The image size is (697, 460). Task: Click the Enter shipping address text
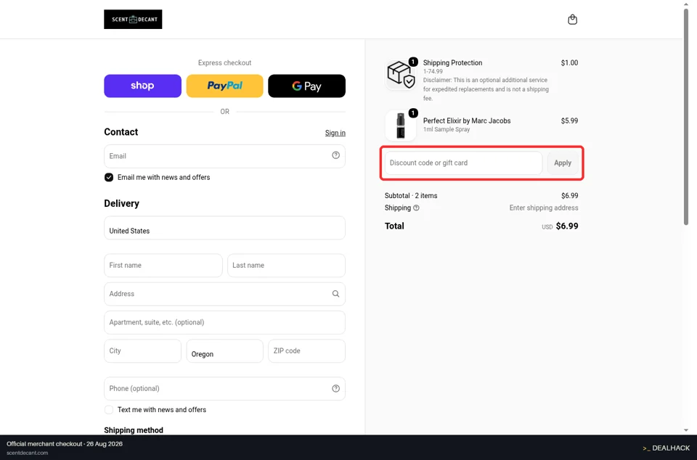[x=544, y=208]
